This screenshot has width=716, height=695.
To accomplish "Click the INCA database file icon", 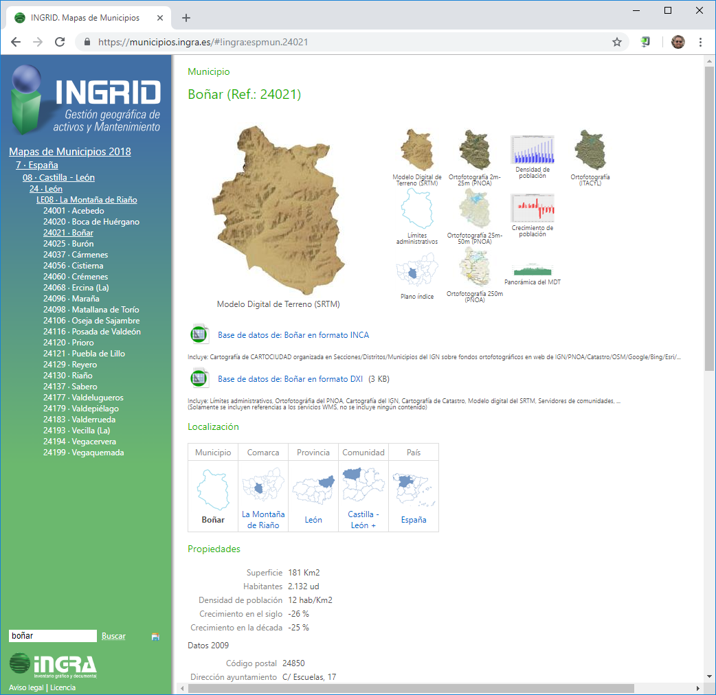I will [199, 334].
